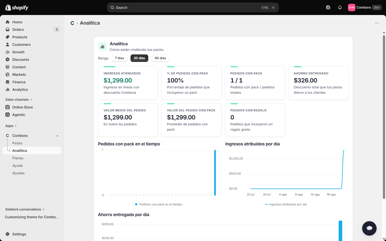The width and height of the screenshot is (386, 241).
Task: Click the Ingresos atribuidos card
Action: pyautogui.click(x=128, y=83)
